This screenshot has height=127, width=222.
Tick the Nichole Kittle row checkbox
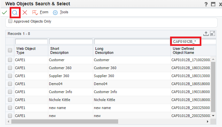point(10,100)
